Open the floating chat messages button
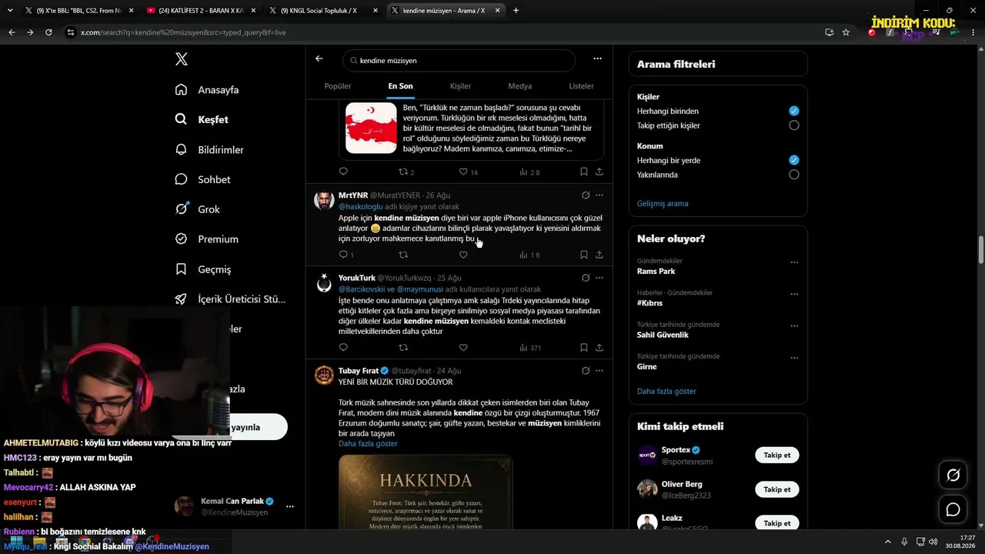 click(x=953, y=509)
